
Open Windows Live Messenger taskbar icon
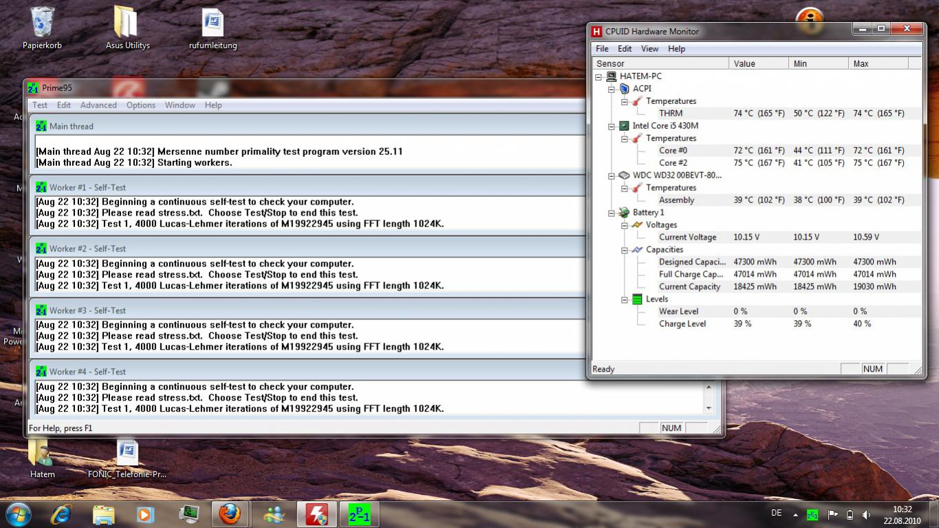pos(274,514)
